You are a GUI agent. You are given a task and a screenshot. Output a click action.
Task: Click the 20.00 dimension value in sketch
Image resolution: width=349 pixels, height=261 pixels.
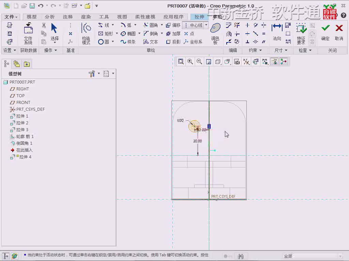(x=198, y=141)
